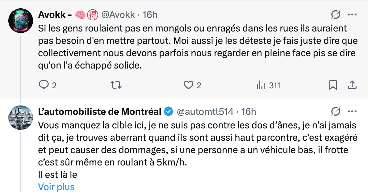Open L'automobiliste de Montréal avatar
The image size is (368, 192).
(21, 117)
